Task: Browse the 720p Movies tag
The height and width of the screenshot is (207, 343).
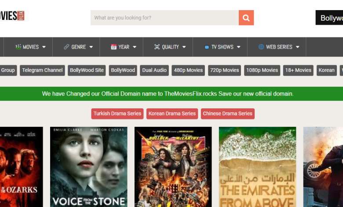Action: click(x=224, y=70)
